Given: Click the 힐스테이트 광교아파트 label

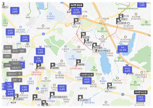Looking at the screenshot, I should tap(109, 55).
